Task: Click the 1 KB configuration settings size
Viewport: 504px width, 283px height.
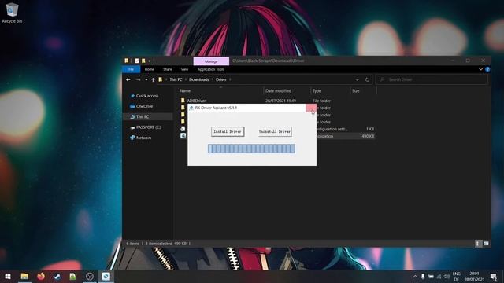Action: pos(370,129)
